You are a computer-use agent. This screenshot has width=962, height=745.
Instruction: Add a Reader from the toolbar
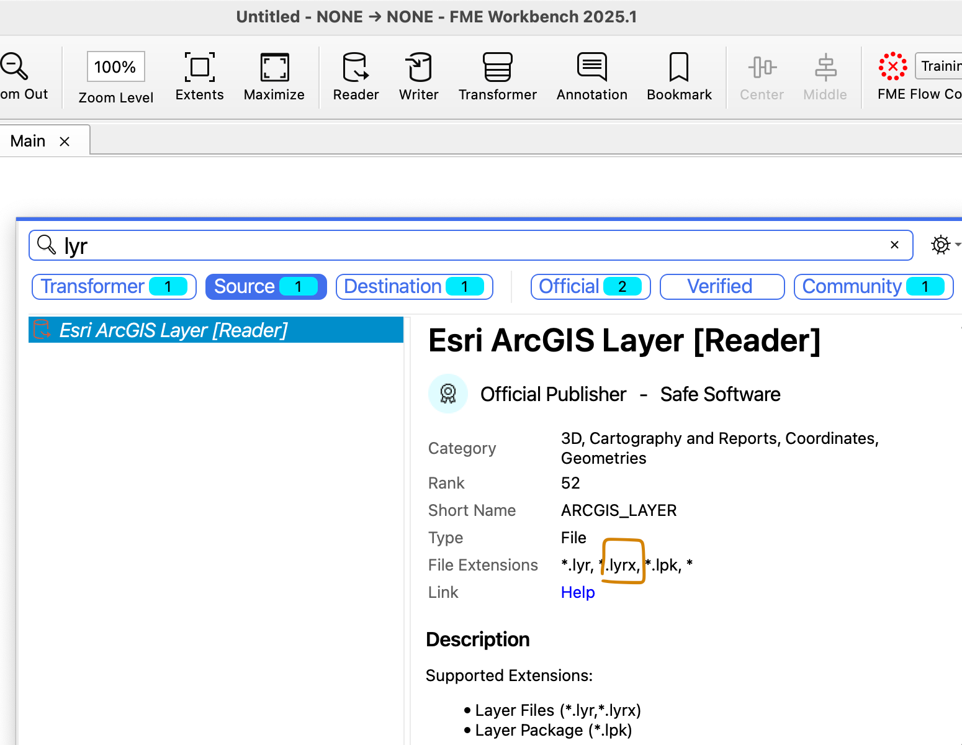coord(356,67)
